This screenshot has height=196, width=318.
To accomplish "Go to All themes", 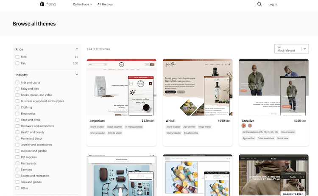I will pos(105,4).
